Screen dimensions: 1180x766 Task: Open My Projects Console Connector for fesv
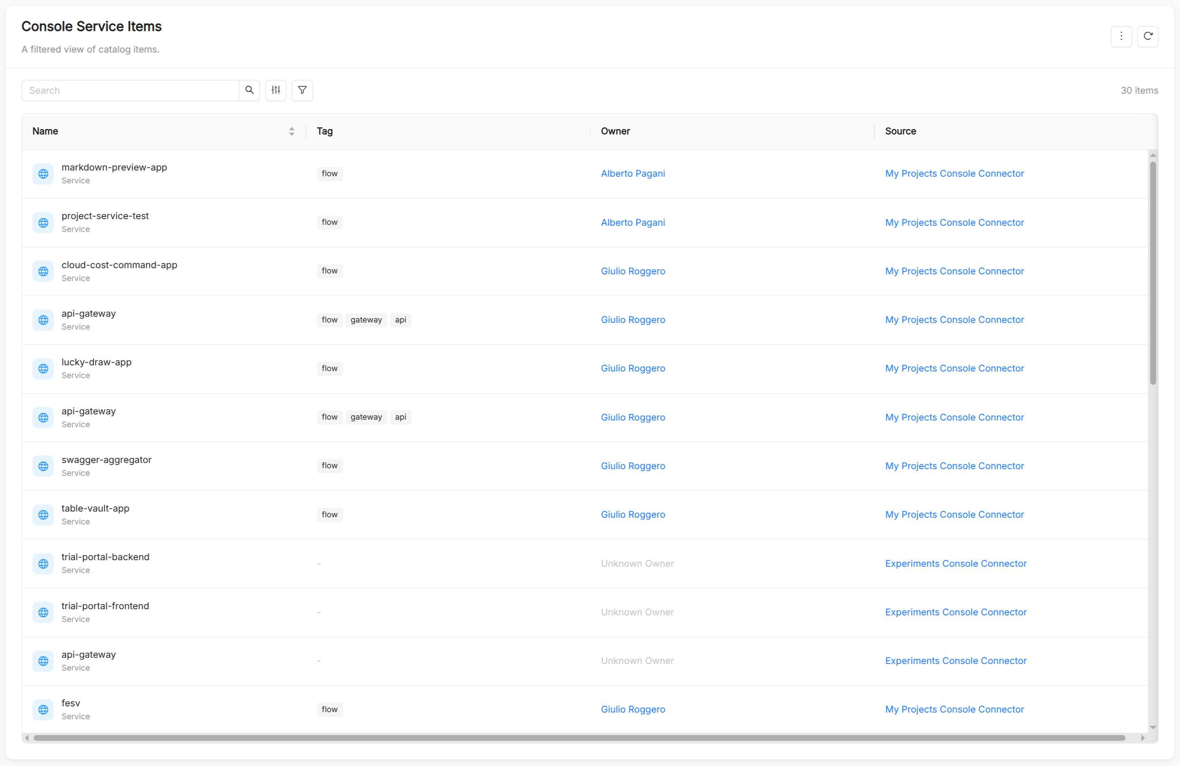point(954,709)
